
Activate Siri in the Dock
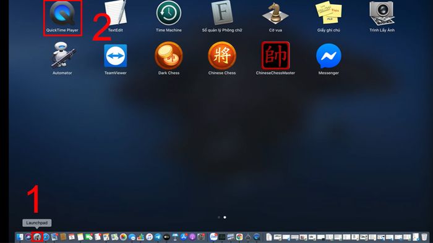(28, 237)
